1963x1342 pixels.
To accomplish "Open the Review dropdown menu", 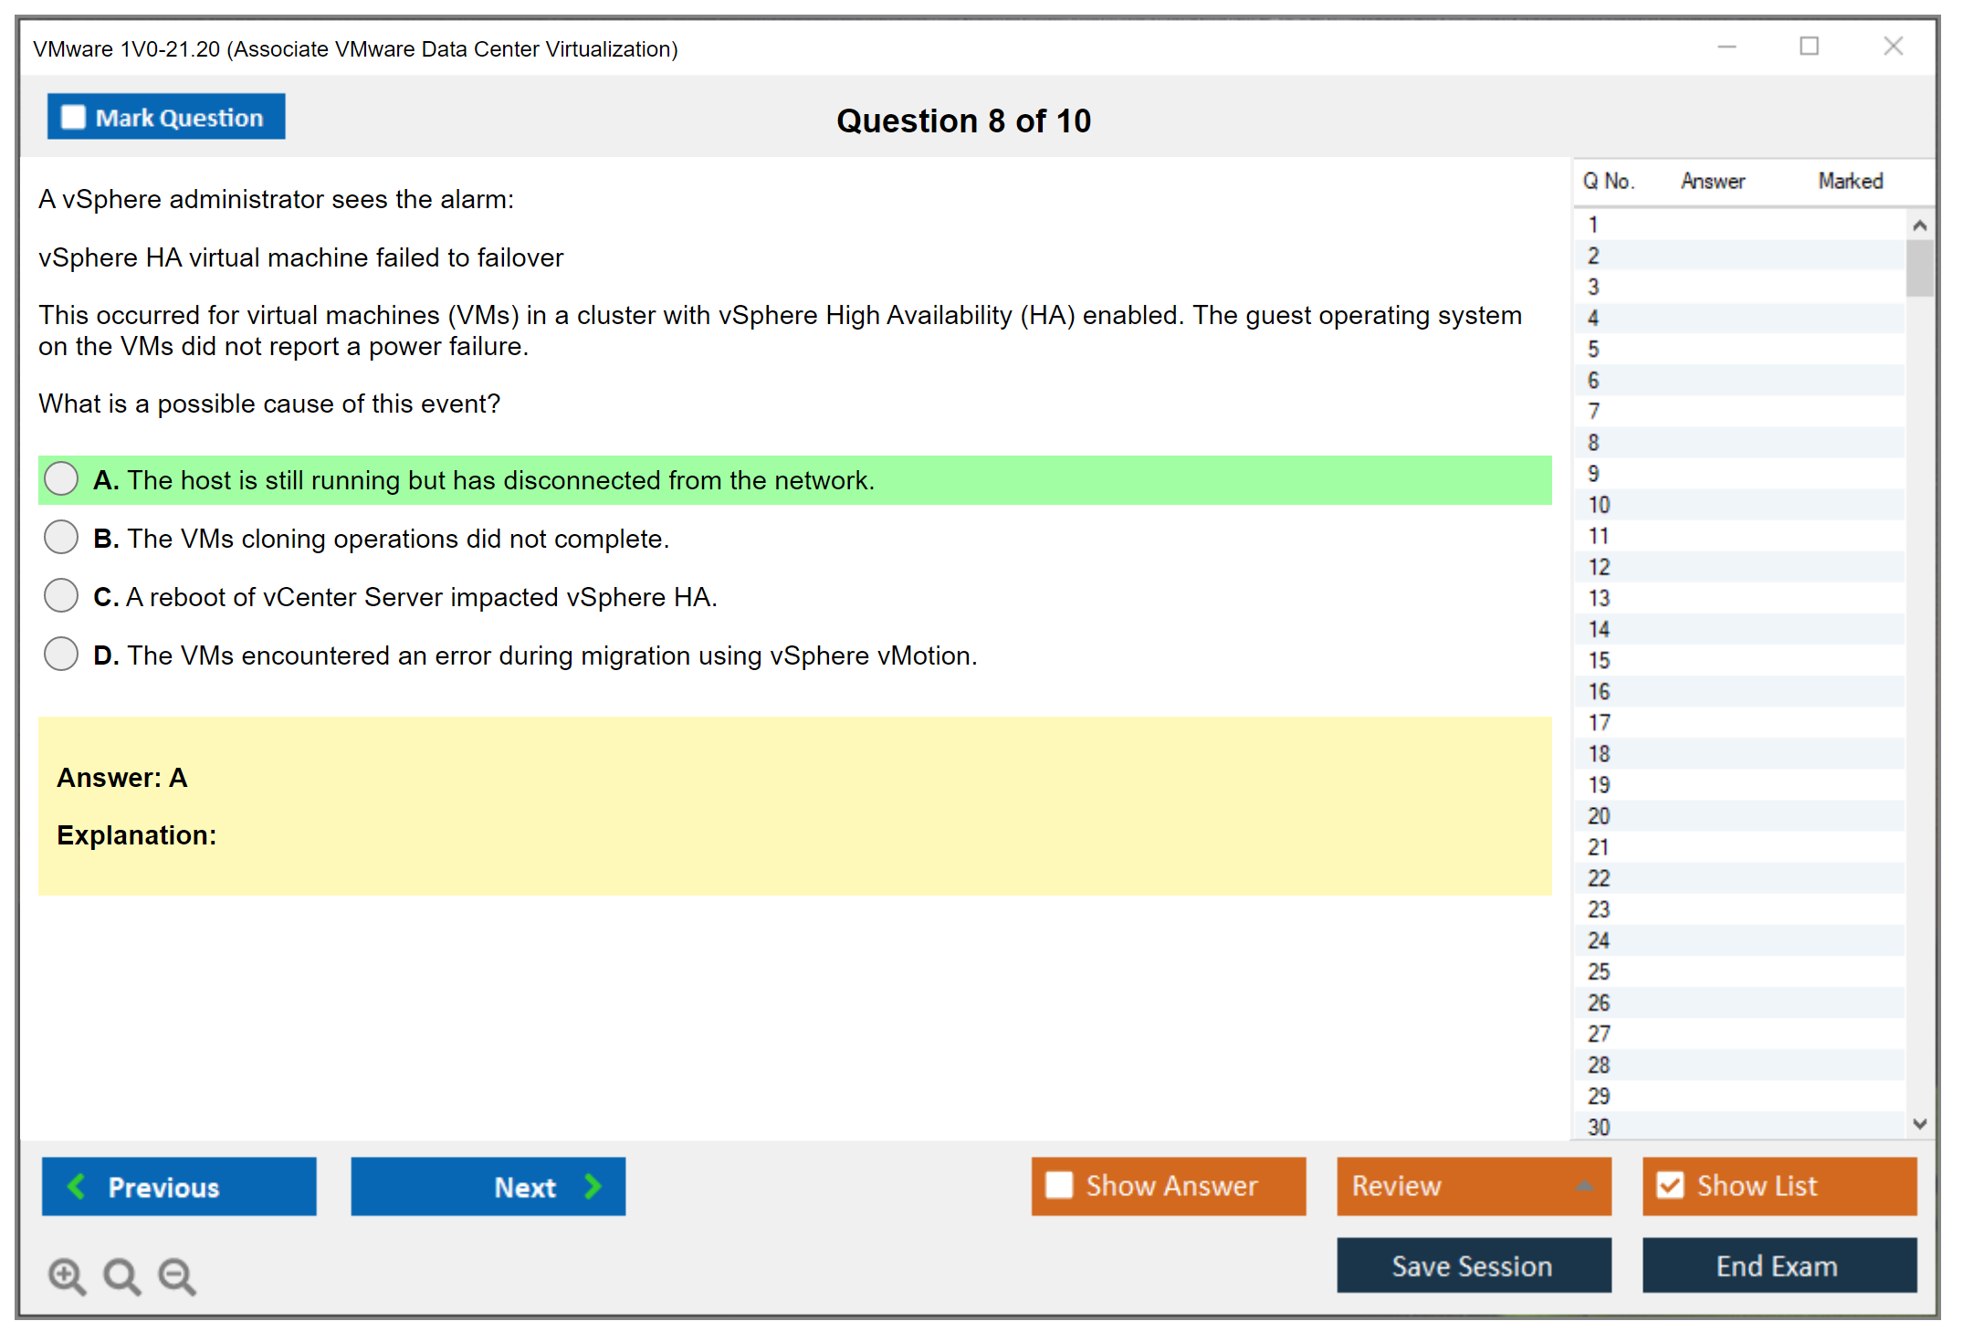I will tap(1474, 1185).
